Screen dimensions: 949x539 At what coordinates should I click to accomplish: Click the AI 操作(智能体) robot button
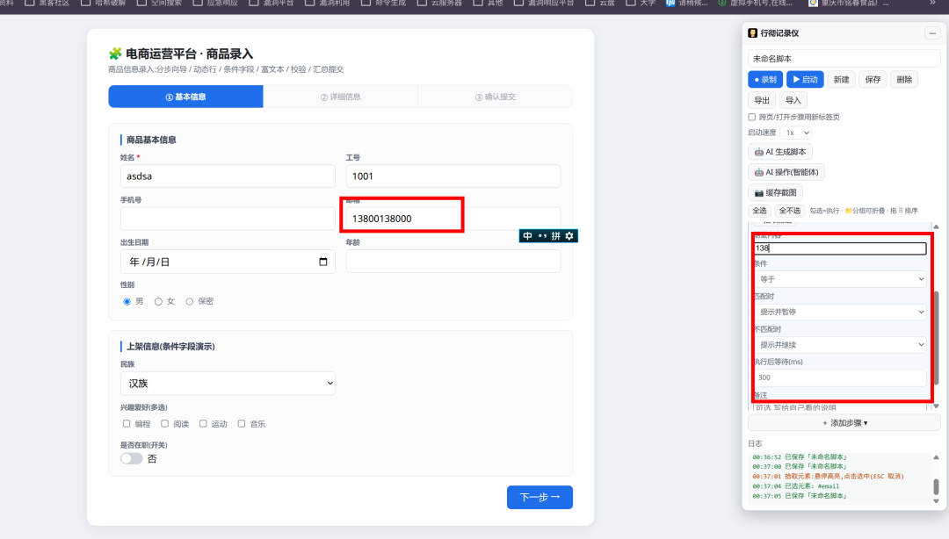[786, 172]
